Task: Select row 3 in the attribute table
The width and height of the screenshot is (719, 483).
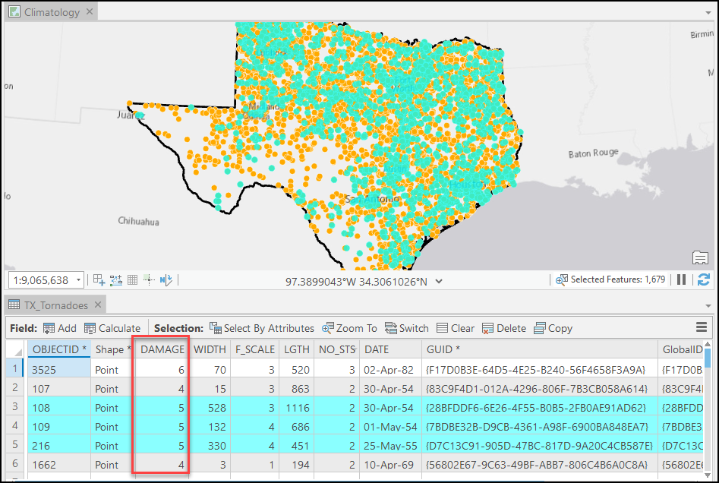Action: [x=15, y=407]
